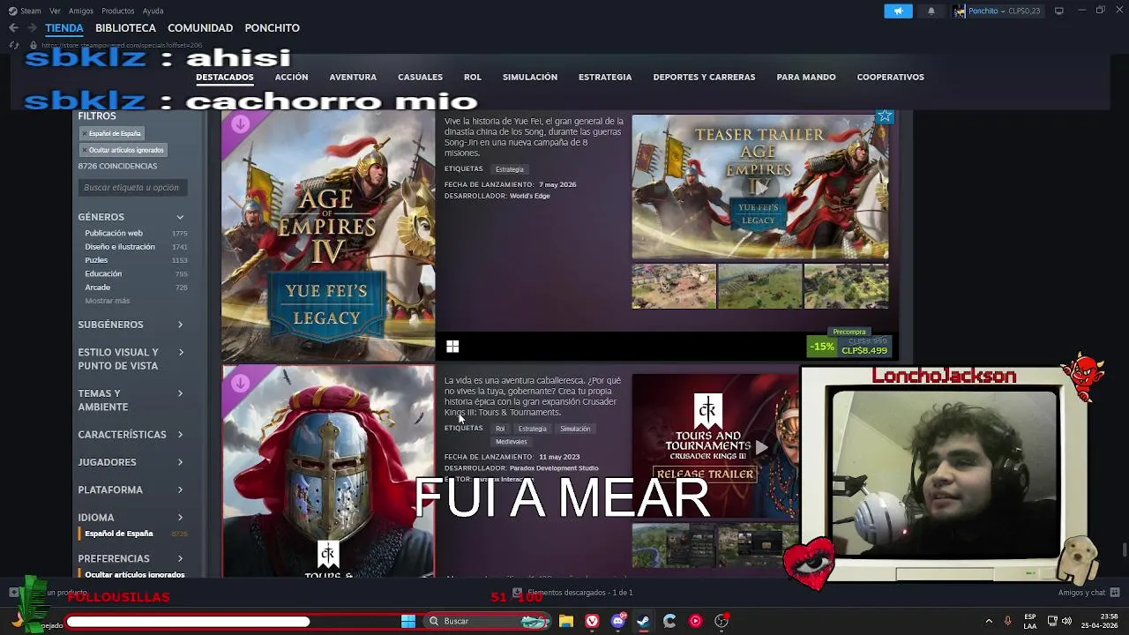The image size is (1129, 635).
Task: Click the forward navigation arrow
Action: 32,28
